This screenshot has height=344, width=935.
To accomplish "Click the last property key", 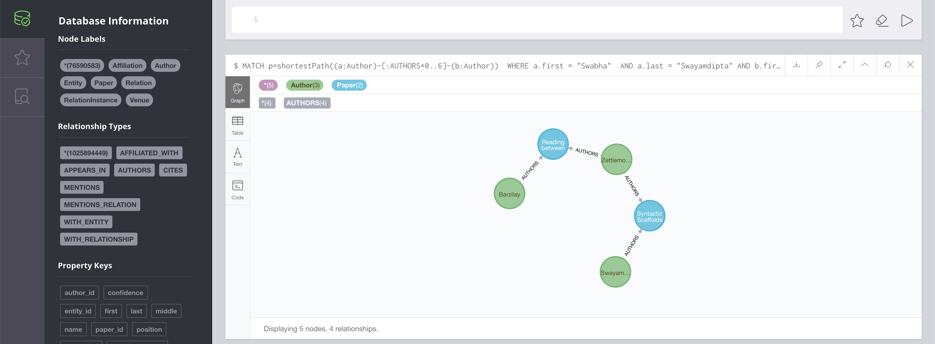I will [136, 311].
